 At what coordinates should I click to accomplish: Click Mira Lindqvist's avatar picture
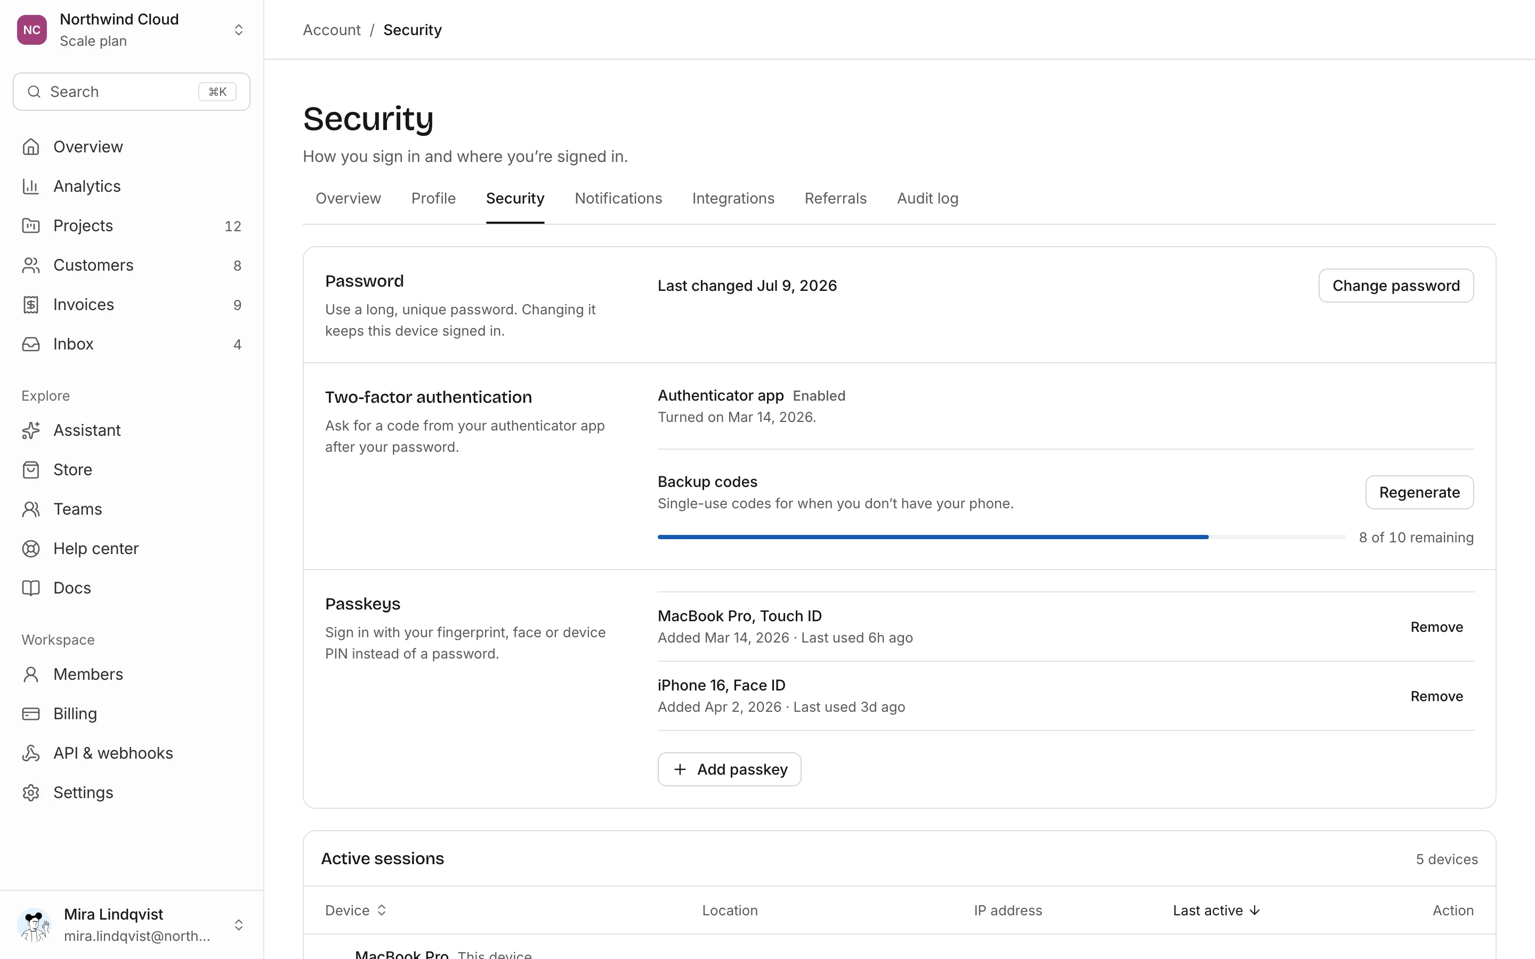coord(34,925)
